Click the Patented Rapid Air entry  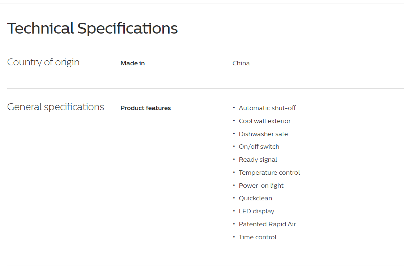[x=267, y=224]
